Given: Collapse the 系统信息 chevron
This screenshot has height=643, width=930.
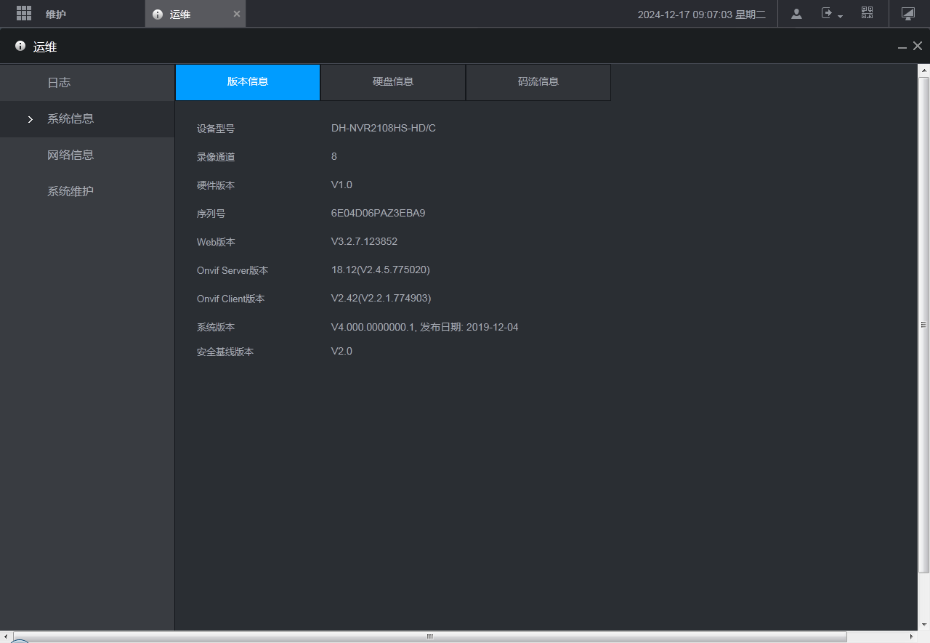Looking at the screenshot, I should [x=30, y=119].
